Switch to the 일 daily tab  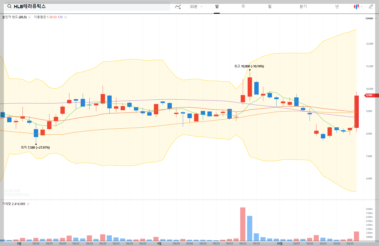(x=217, y=7)
